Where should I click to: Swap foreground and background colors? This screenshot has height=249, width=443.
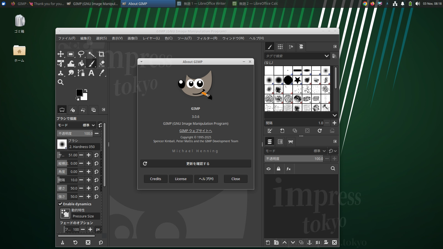point(86,90)
